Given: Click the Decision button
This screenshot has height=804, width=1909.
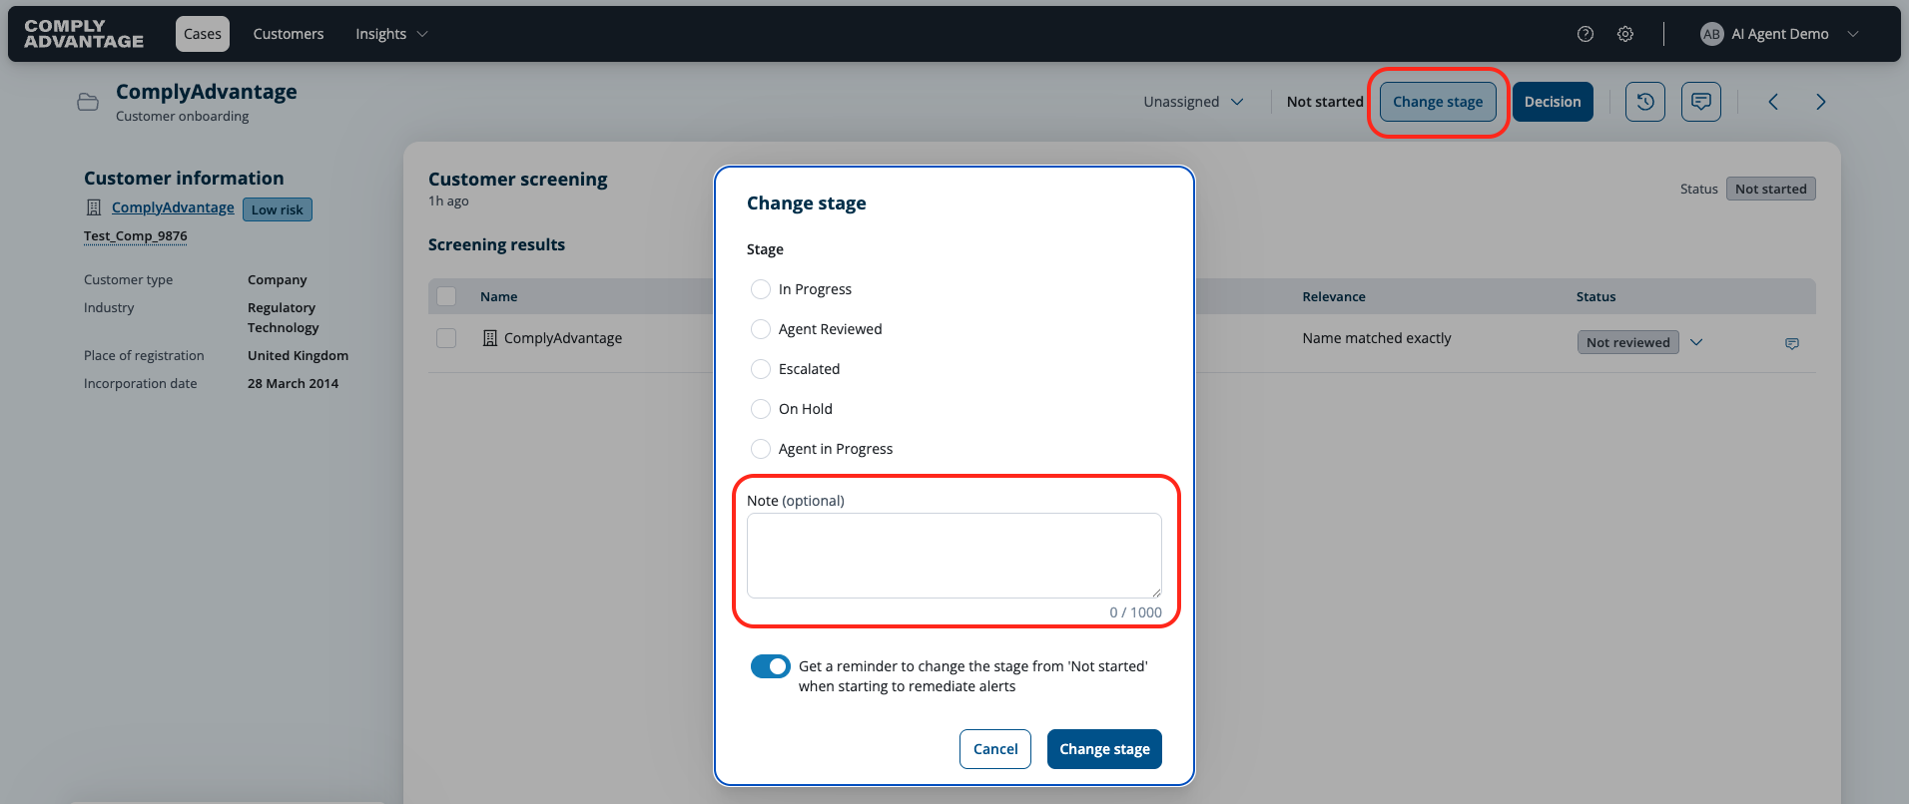Looking at the screenshot, I should 1553,102.
